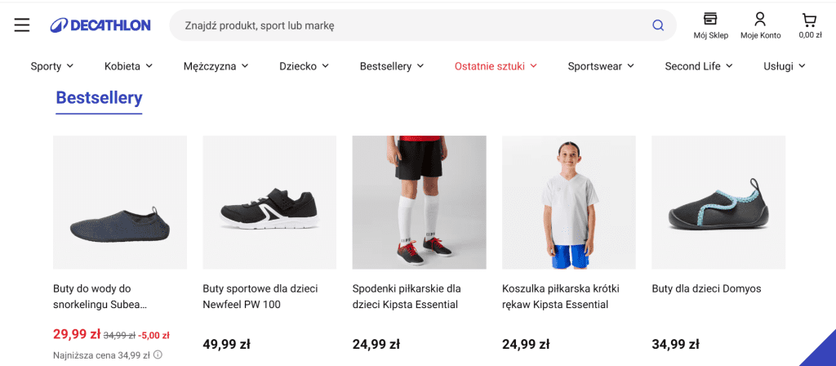Open Spodenki piłkarskie Kipsta Essential link
This screenshot has width=836, height=366.
(x=407, y=297)
